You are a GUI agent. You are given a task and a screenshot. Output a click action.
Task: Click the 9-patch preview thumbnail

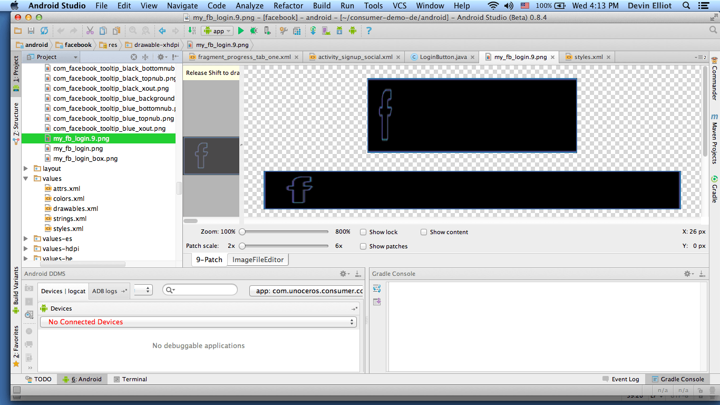coord(211,156)
